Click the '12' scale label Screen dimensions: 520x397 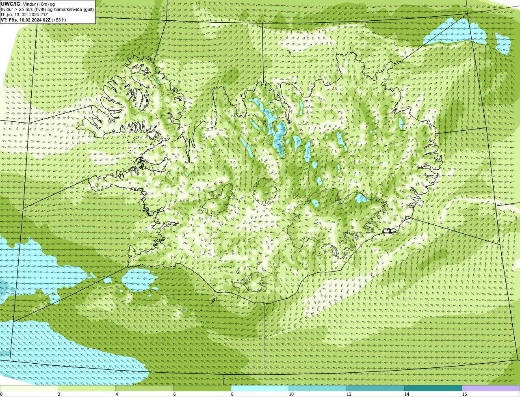click(x=349, y=394)
